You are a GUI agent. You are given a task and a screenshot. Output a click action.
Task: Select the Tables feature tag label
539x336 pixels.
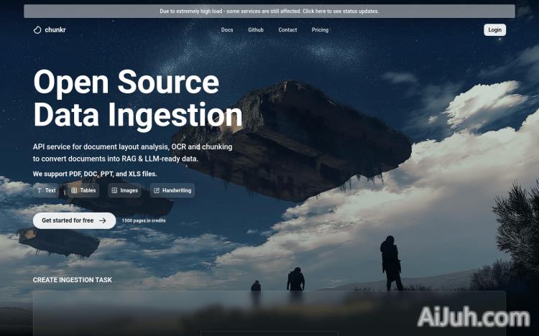88,190
